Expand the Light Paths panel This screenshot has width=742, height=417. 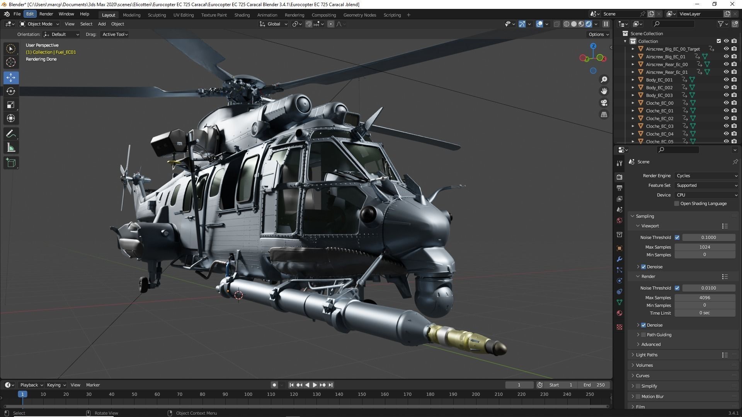pyautogui.click(x=647, y=355)
